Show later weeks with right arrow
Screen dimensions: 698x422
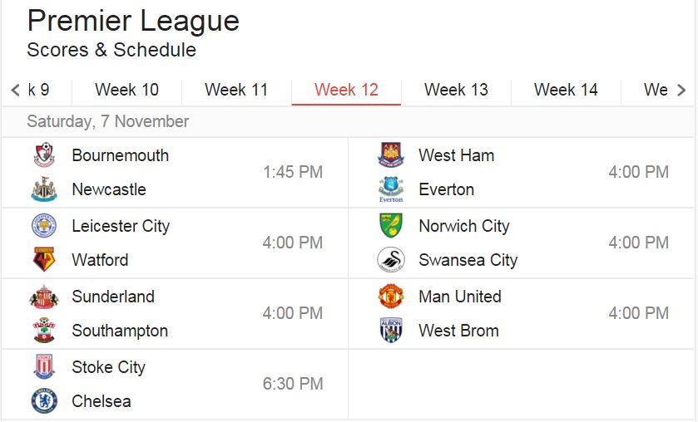[x=681, y=91]
